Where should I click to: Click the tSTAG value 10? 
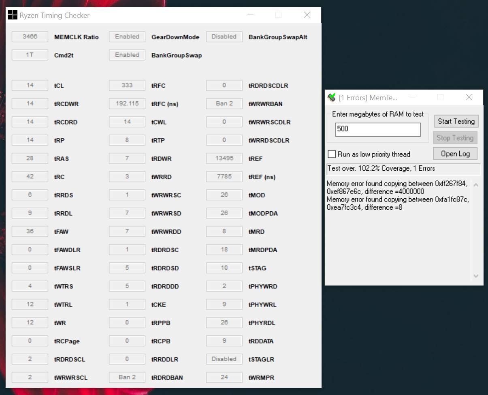224,268
